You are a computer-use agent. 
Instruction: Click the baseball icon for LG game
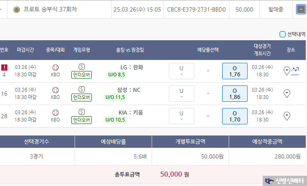[55, 67]
